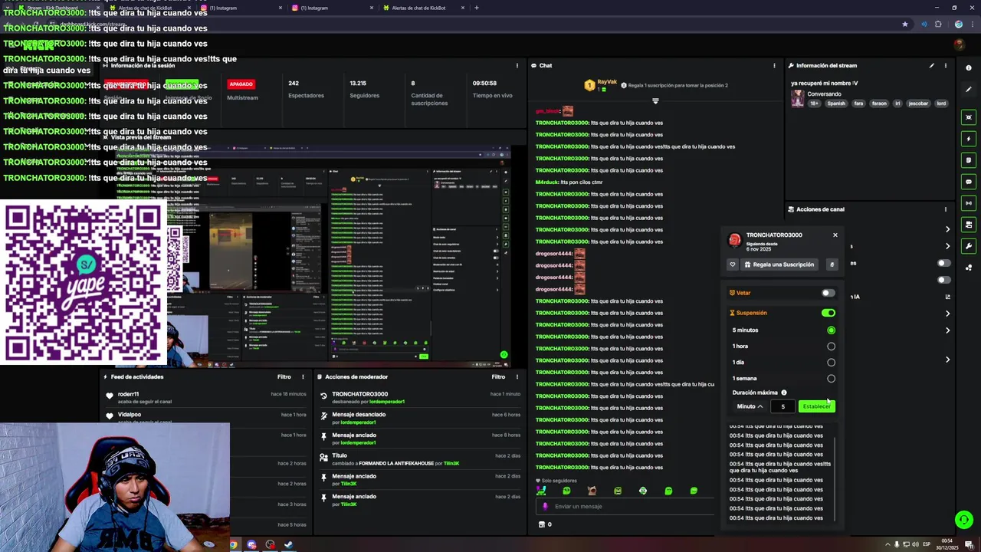Click external link icon in 'IA' row
Screen dimensions: 981x552
(947, 297)
